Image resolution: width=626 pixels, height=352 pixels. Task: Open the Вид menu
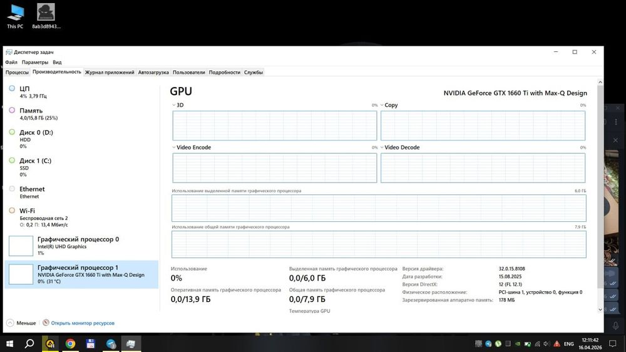click(57, 62)
